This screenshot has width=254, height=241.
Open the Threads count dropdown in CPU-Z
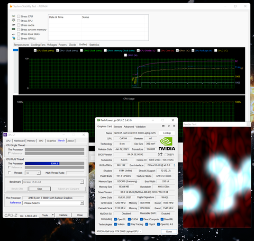(33, 173)
